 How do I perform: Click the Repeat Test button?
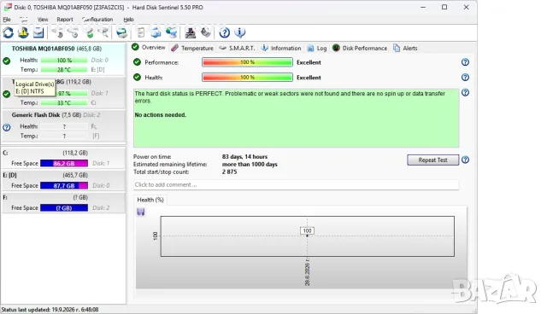click(x=432, y=160)
